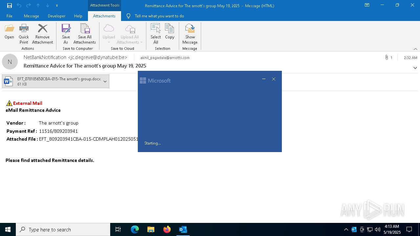
Task: Launch Microsoft Edge from taskbar
Action: [135, 229]
